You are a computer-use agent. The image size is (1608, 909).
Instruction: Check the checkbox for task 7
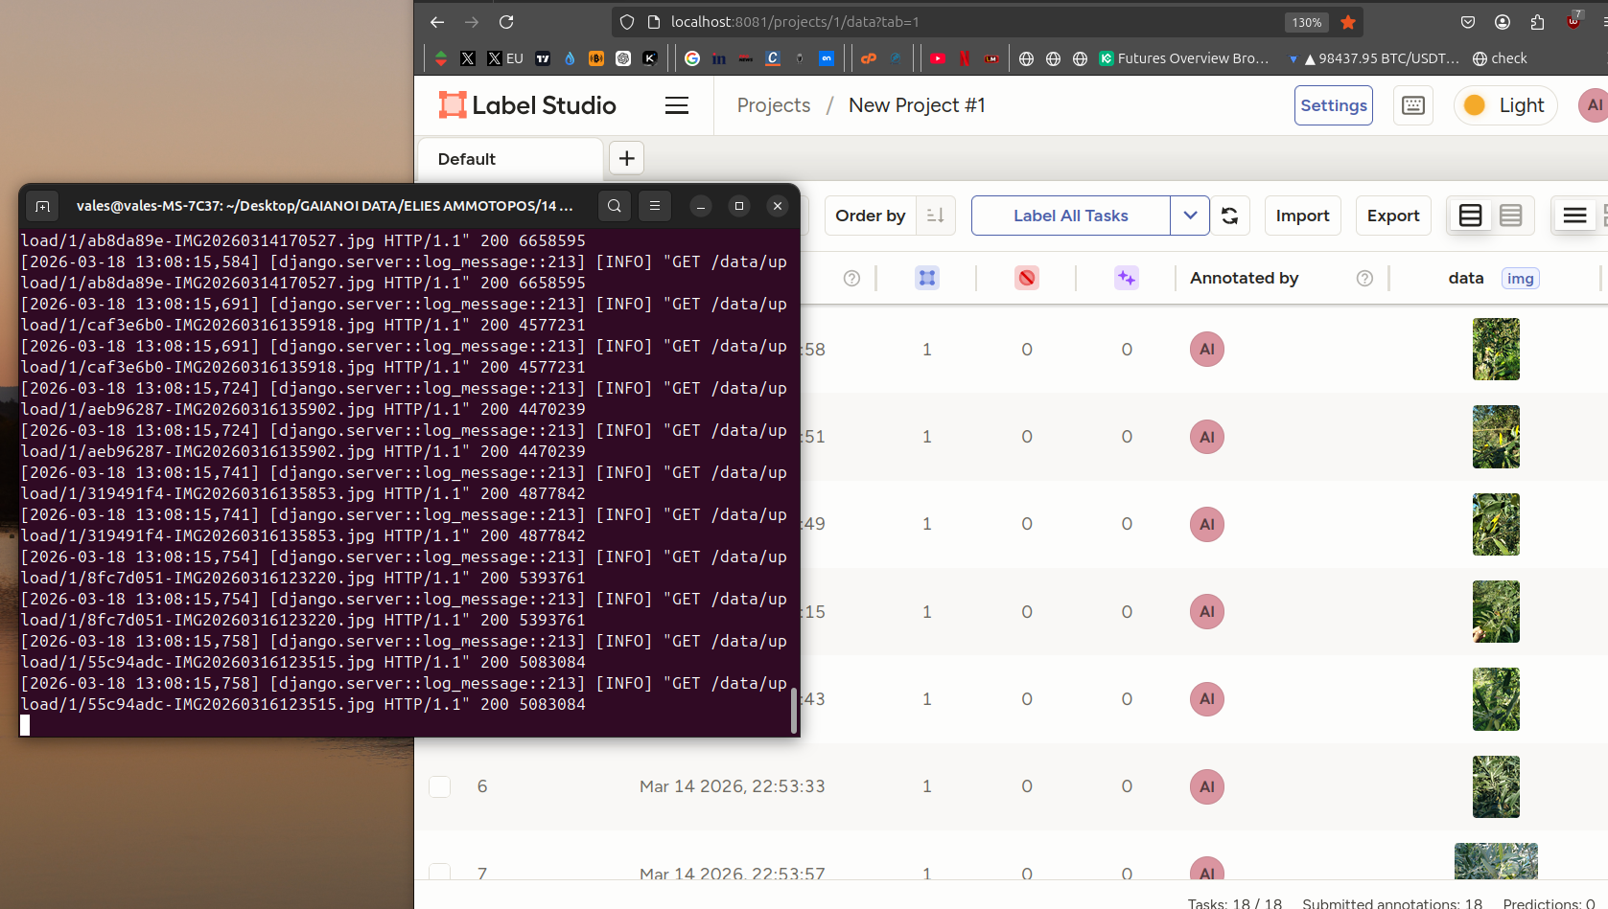tap(439, 873)
